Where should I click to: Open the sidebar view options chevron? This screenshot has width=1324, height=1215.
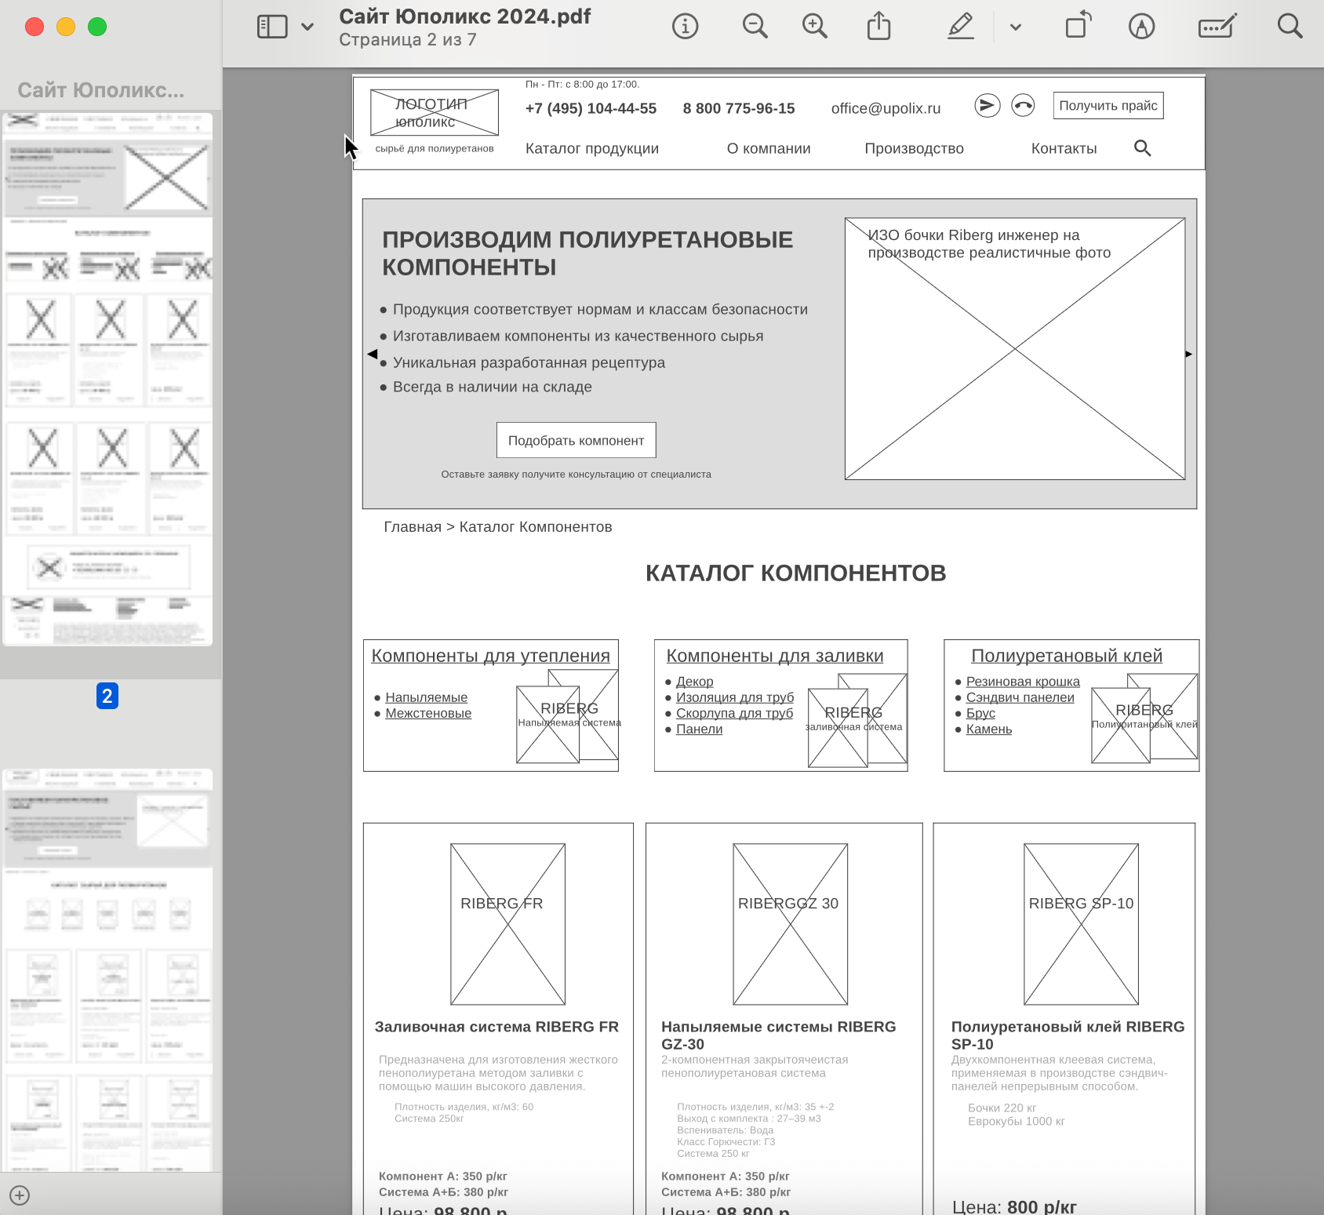[x=307, y=27]
